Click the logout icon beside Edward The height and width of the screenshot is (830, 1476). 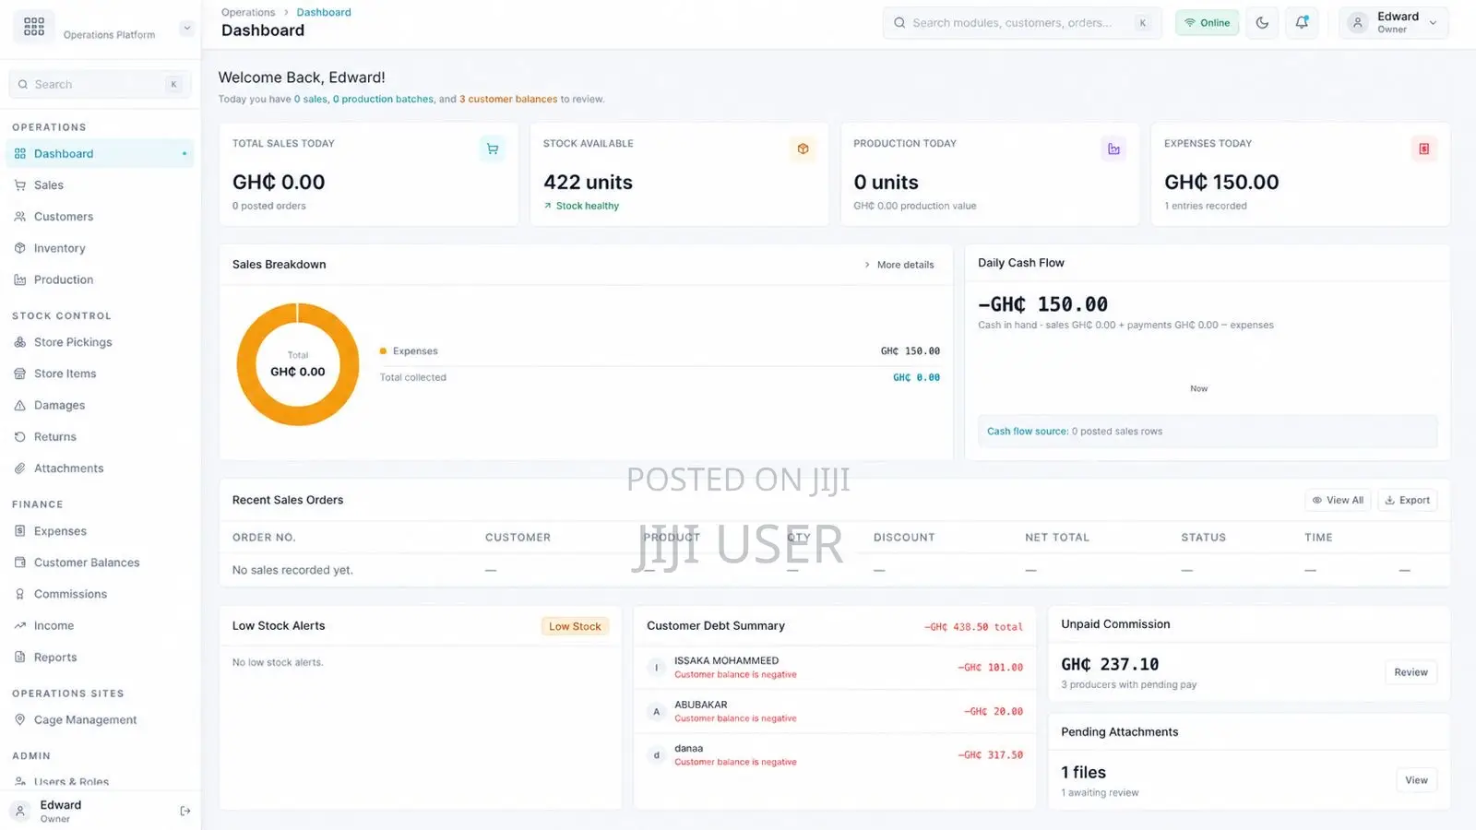click(184, 811)
